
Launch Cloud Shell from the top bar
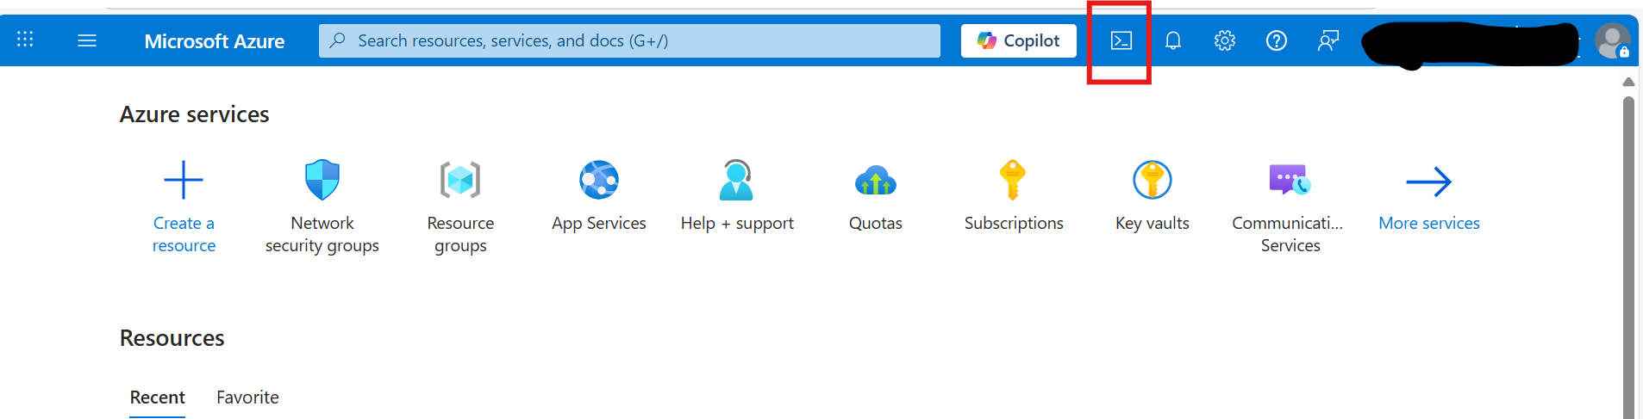click(x=1121, y=40)
